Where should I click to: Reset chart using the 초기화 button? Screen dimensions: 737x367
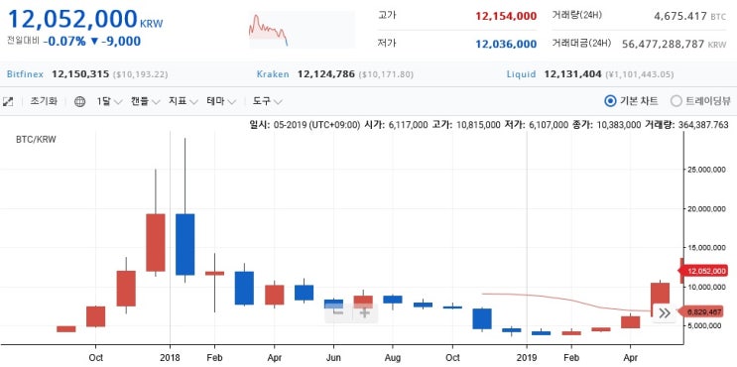[x=44, y=101]
